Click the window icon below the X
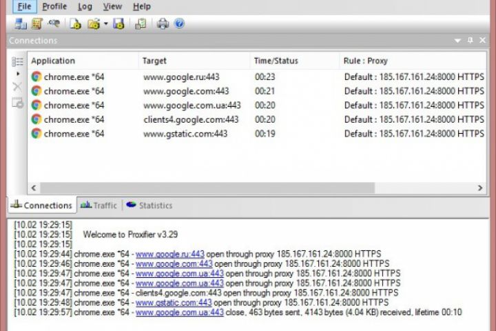 click(17, 103)
